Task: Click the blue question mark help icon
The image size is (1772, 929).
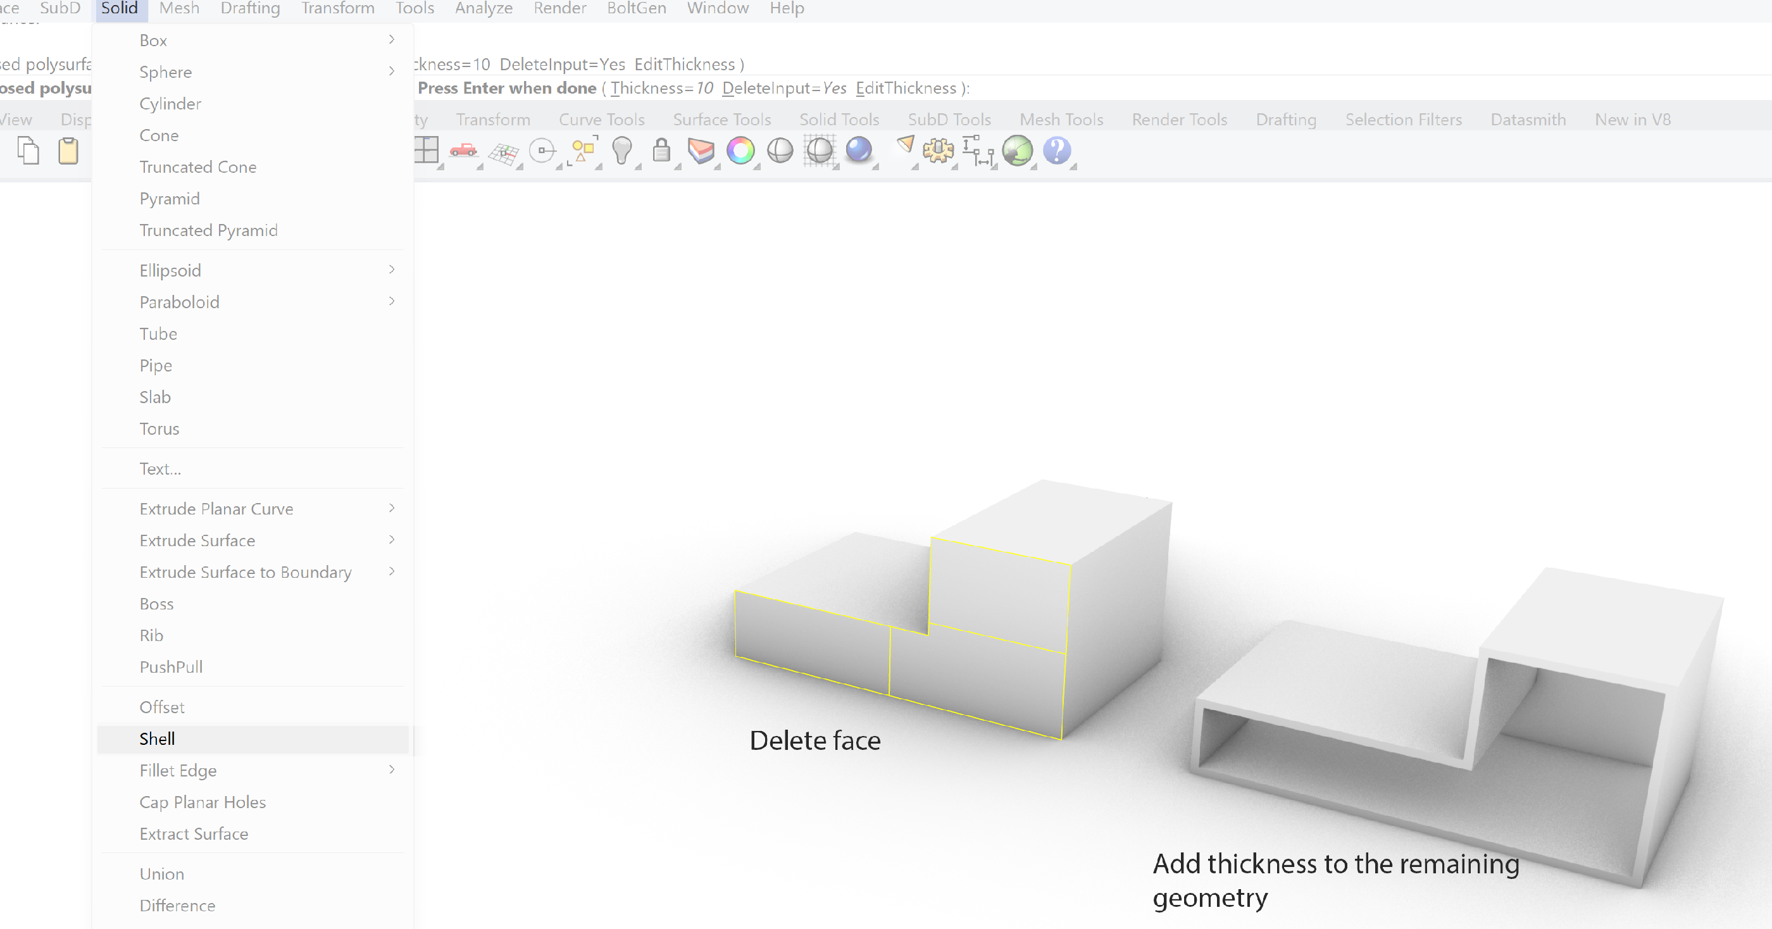Action: click(1057, 150)
